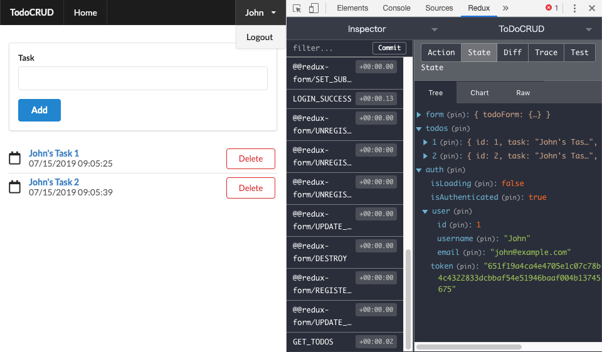Click the isLoading false value
602x352 pixels.
[x=512, y=184]
